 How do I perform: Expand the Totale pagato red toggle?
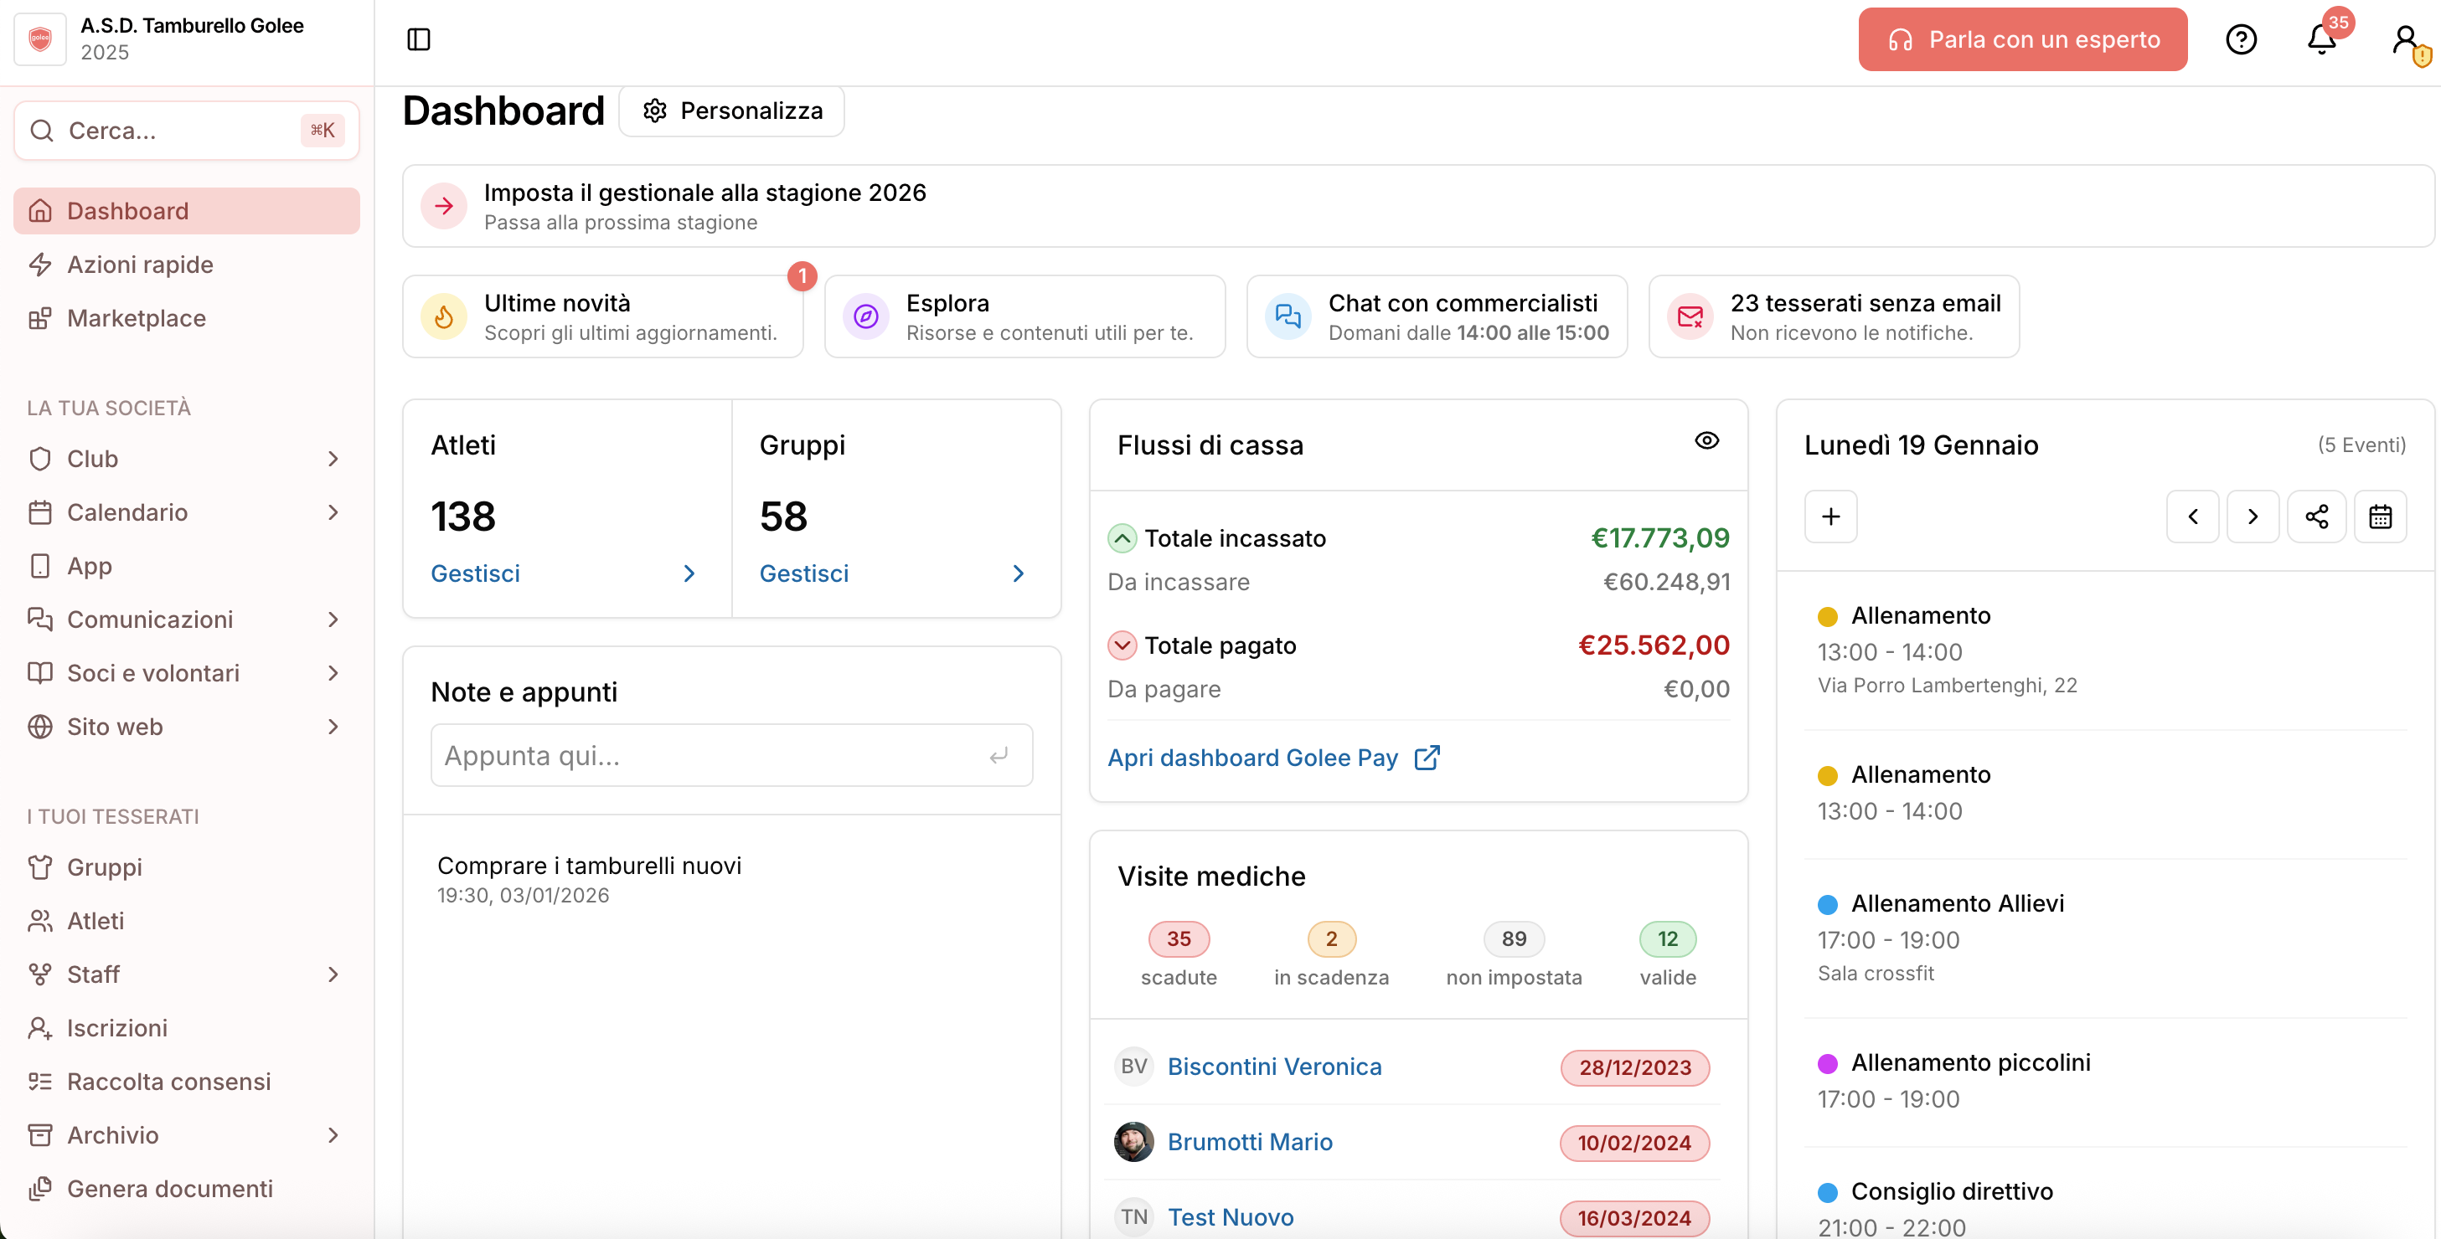(1122, 645)
